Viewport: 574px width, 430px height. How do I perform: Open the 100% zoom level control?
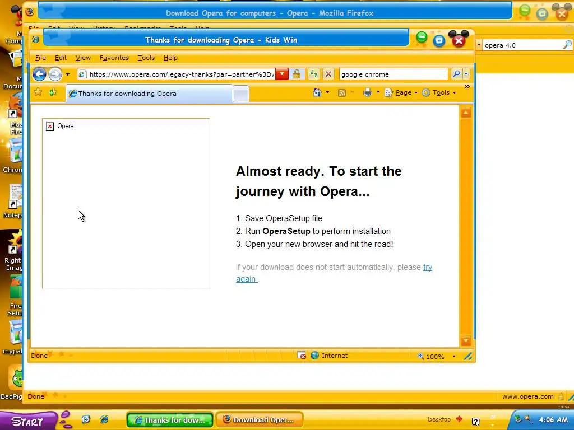(x=431, y=356)
